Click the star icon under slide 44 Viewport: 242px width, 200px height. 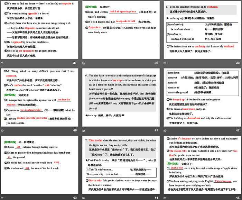click(x=84, y=198)
